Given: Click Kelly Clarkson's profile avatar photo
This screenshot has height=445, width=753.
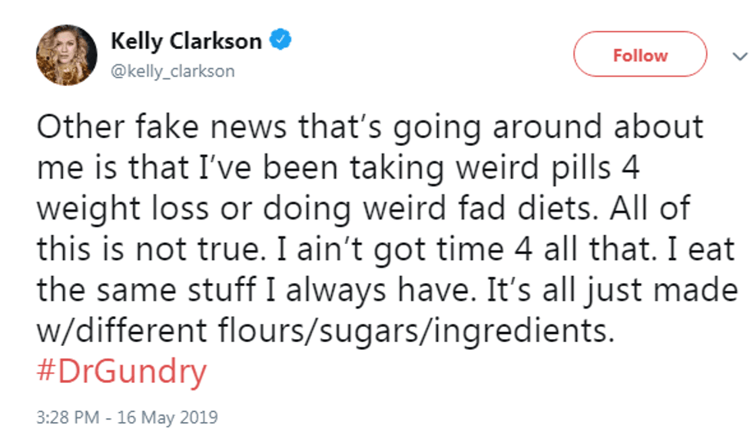Looking at the screenshot, I should [67, 54].
